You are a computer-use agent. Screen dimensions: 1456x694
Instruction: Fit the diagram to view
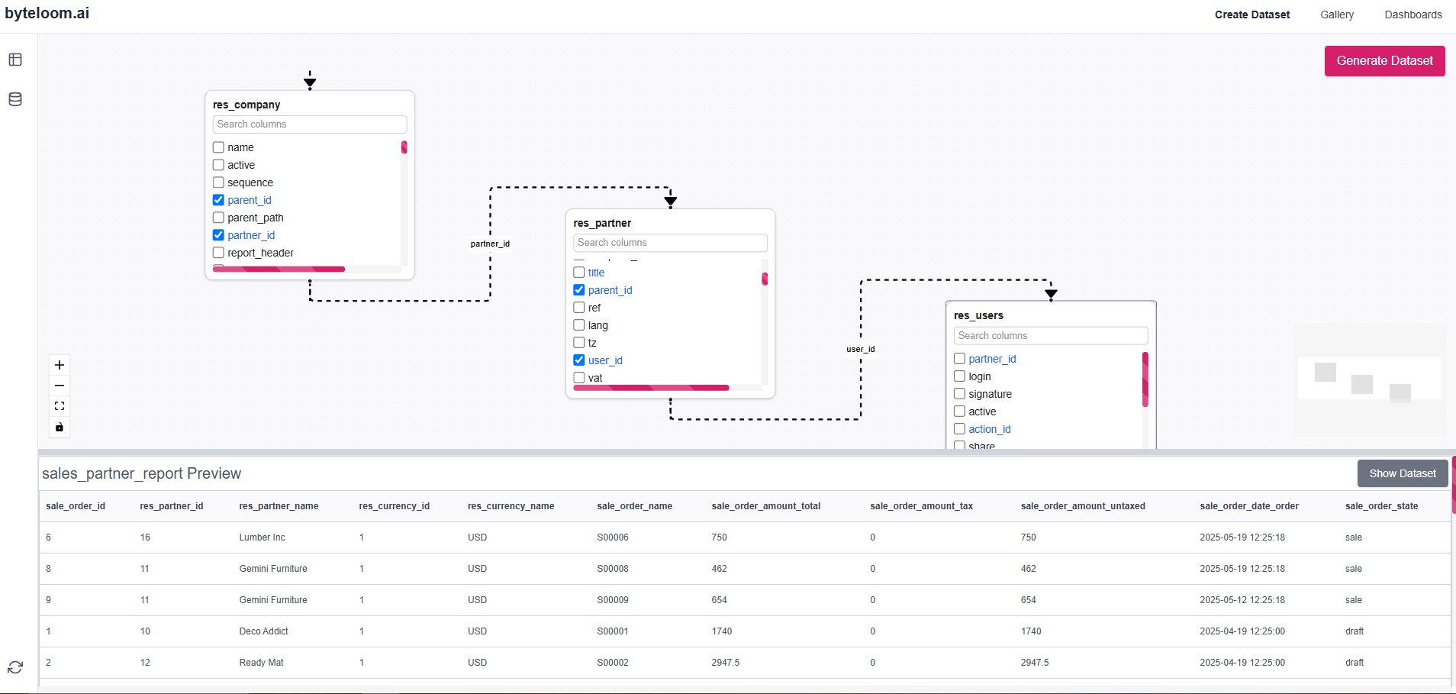click(x=60, y=406)
